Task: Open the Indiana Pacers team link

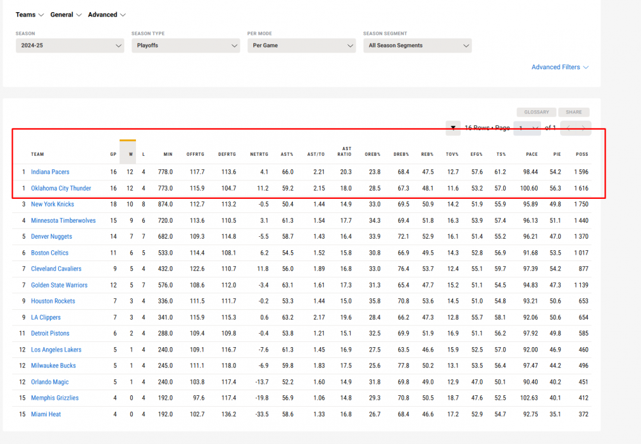Action: (50, 172)
